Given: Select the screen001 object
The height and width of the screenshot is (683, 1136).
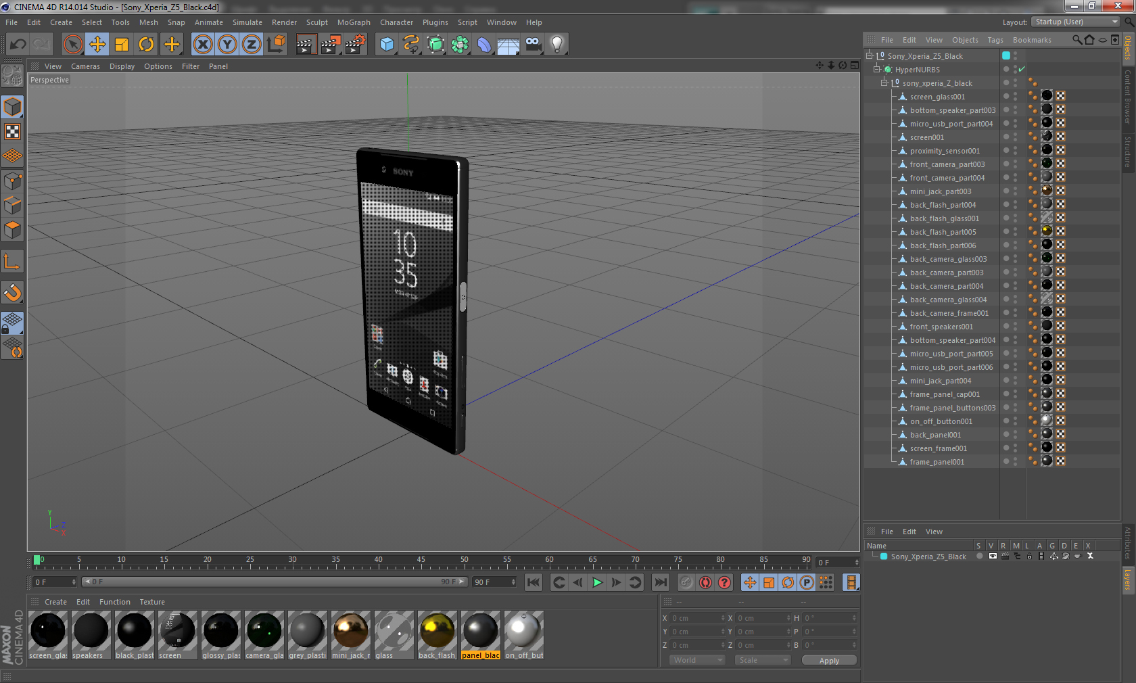Looking at the screenshot, I should click(926, 137).
